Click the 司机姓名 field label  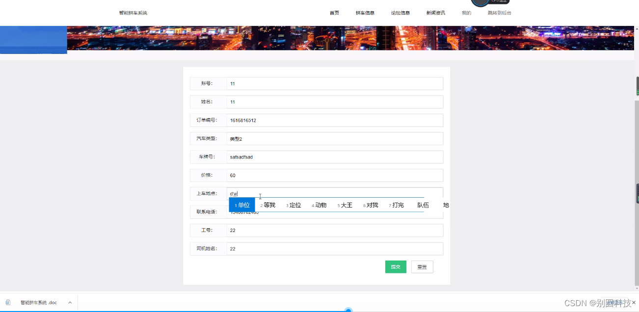[x=207, y=249]
